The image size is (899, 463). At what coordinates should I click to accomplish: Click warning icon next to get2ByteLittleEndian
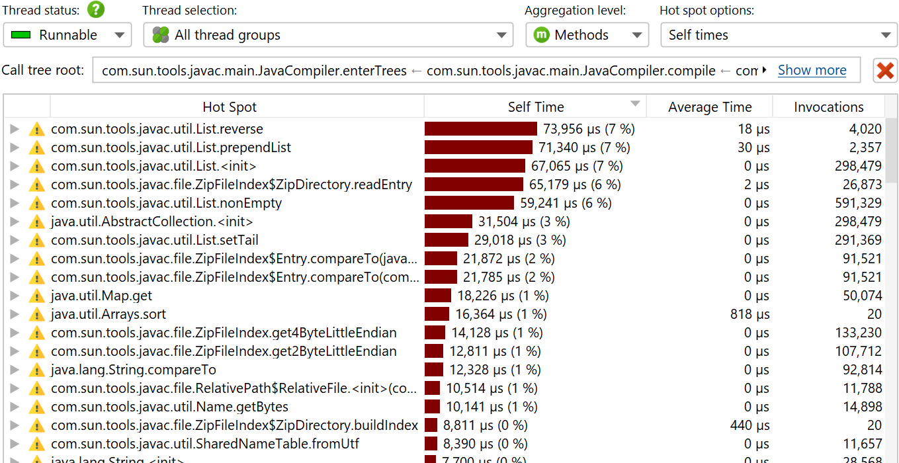pos(37,351)
